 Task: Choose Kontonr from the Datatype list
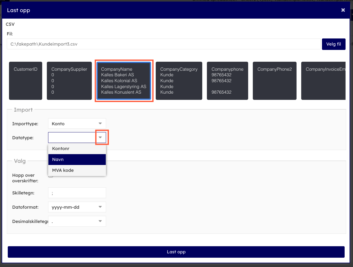[x=77, y=149]
